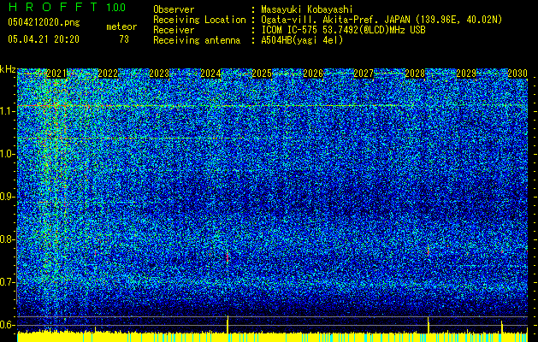Click the 2023 time marker
The height and width of the screenshot is (342, 538).
click(159, 74)
